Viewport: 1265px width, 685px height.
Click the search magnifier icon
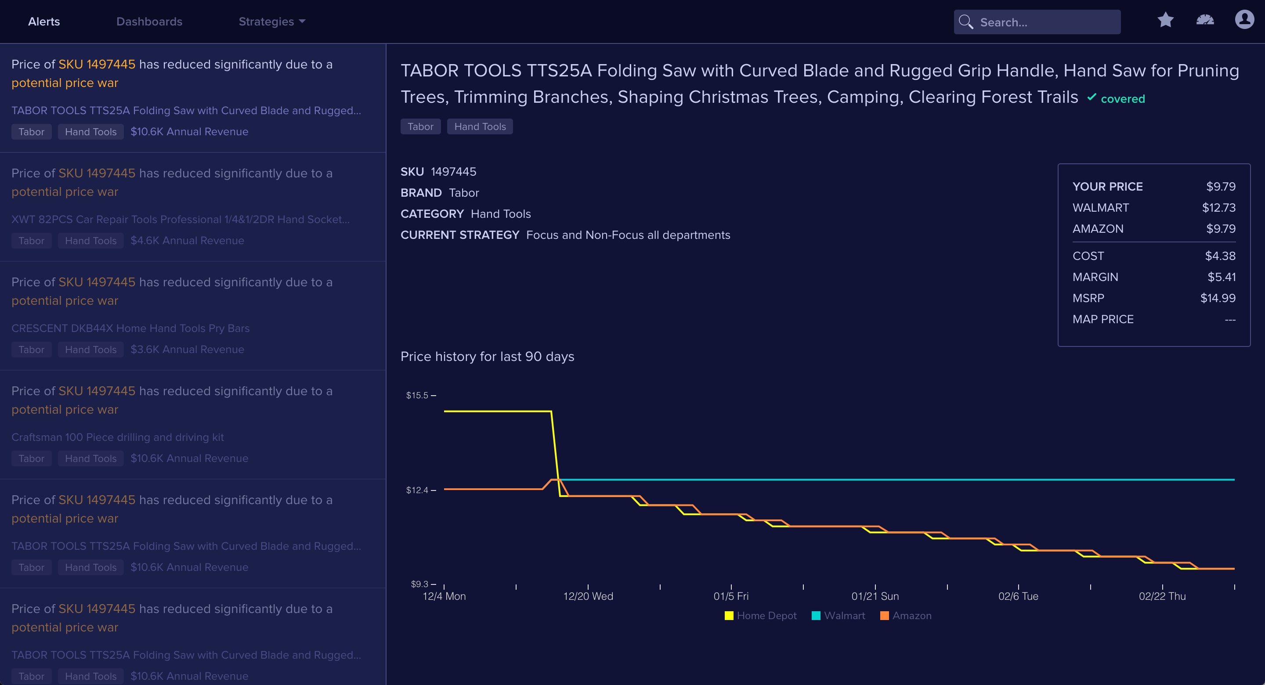click(966, 22)
